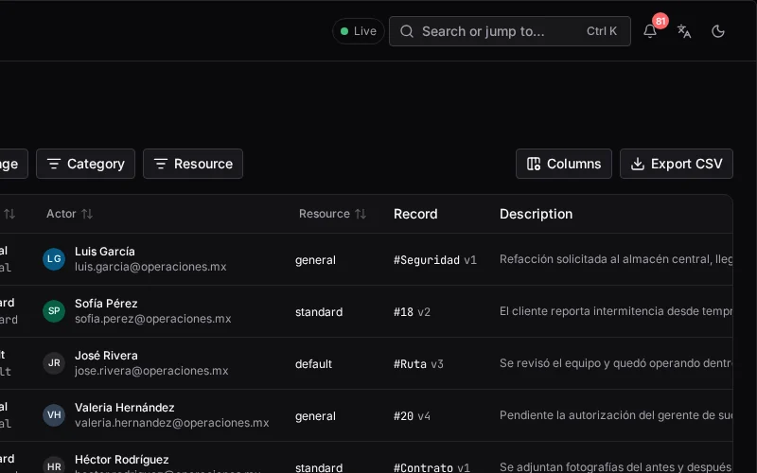Click description starting 'Refacción solicitada al almacén'
The width and height of the screenshot is (757, 473).
click(616, 259)
